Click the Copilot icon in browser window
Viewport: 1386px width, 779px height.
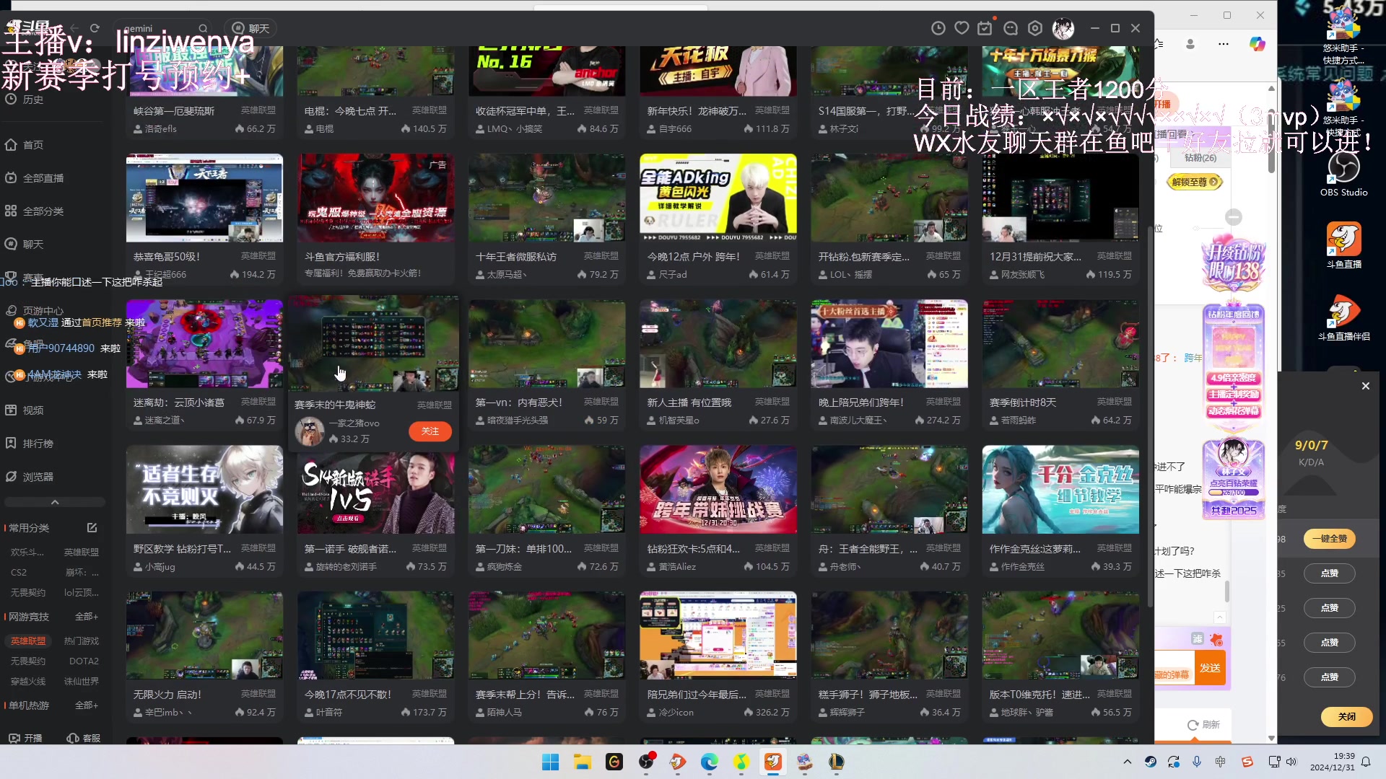(1258, 44)
